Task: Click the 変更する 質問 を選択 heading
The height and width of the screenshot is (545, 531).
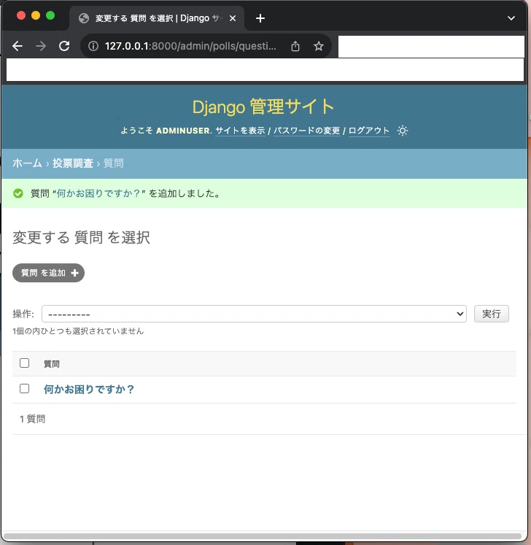Action: [81, 238]
